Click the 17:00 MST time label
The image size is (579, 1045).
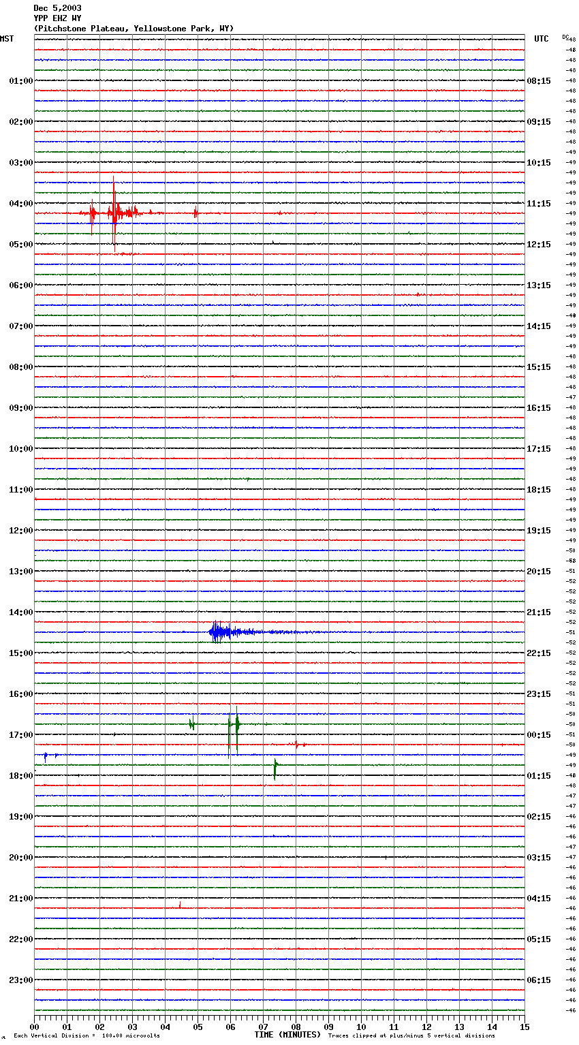click(x=20, y=735)
